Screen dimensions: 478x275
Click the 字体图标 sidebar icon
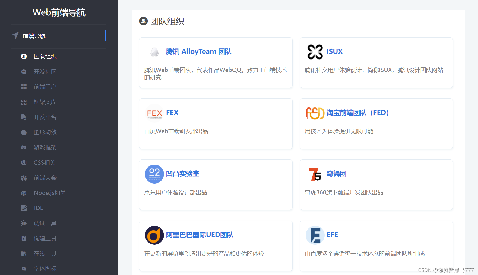pos(24,269)
